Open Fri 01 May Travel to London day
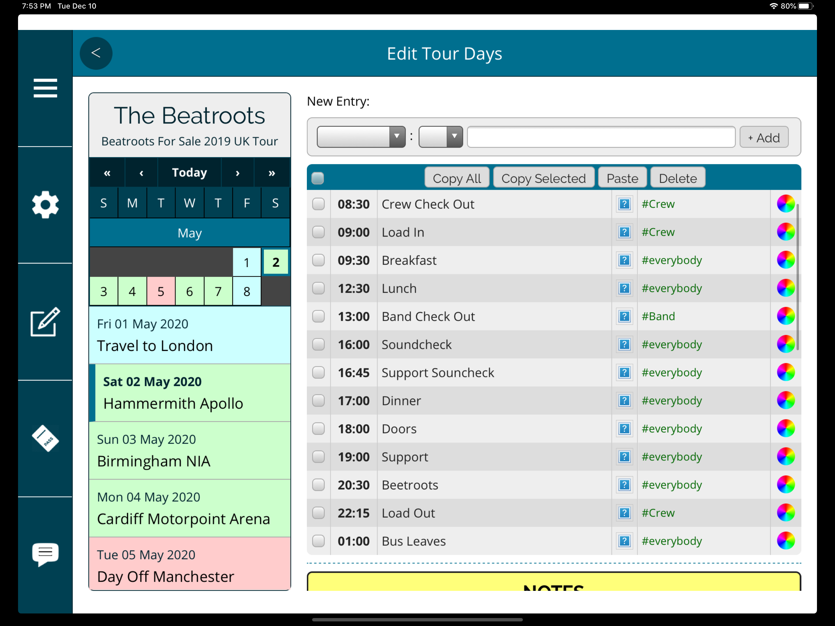 (x=189, y=335)
